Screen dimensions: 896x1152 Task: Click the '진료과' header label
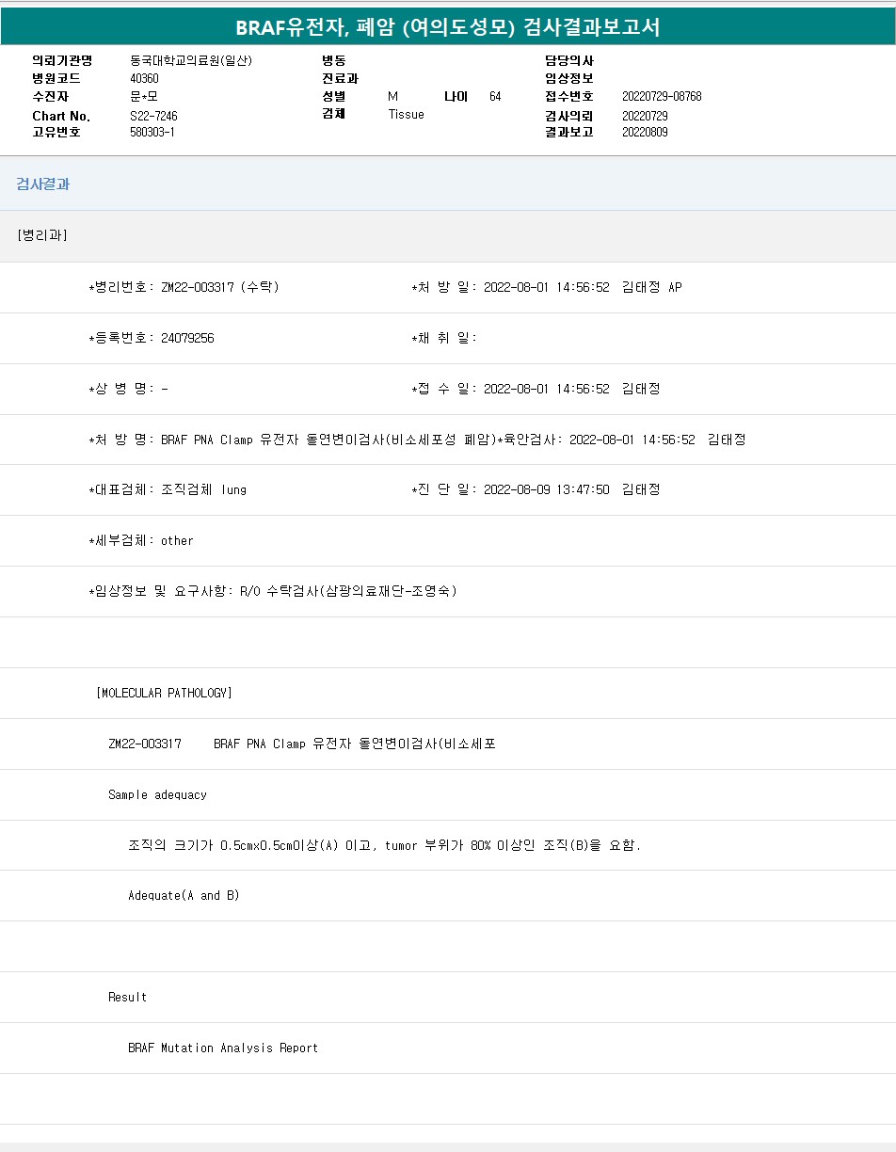(x=340, y=78)
